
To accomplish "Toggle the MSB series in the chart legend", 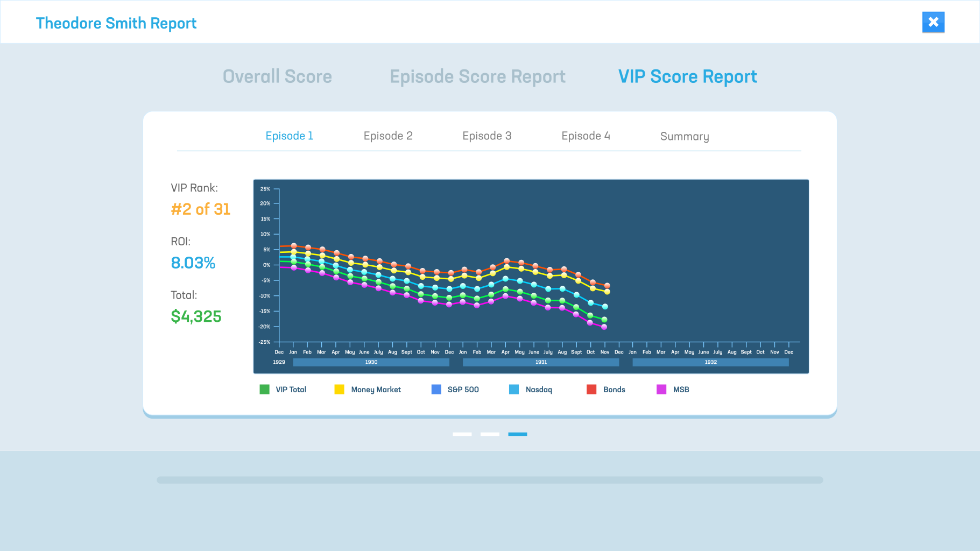I will point(660,389).
